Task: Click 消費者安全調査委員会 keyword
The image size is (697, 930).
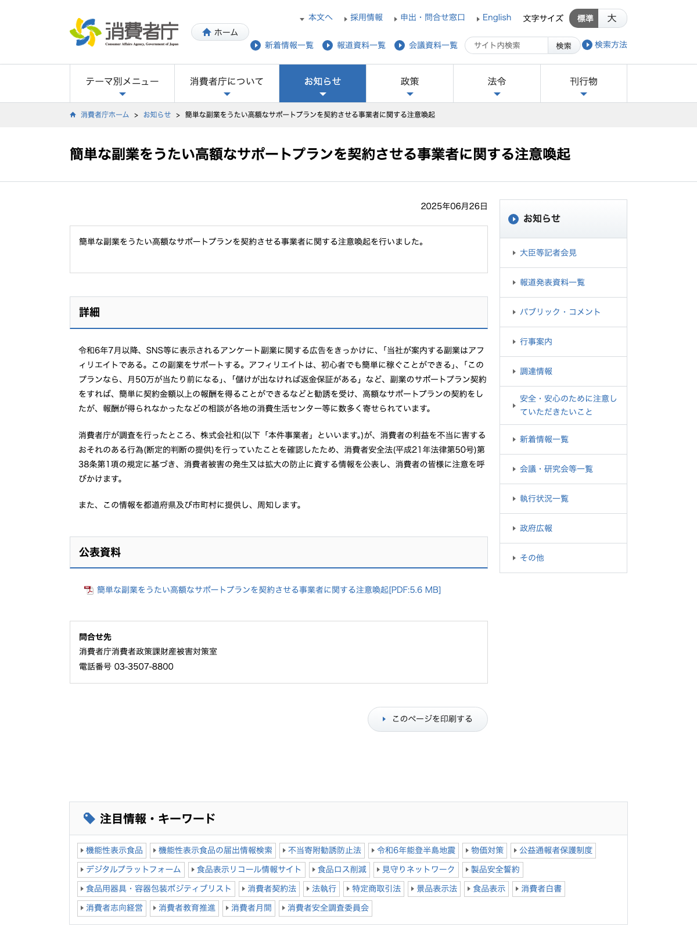Action: coord(325,908)
